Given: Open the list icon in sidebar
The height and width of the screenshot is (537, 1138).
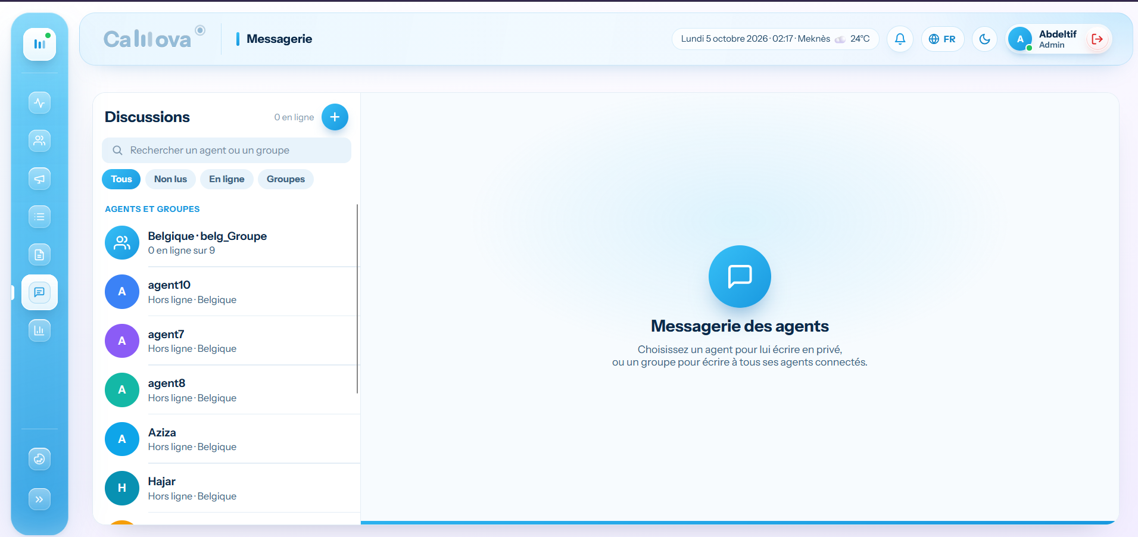Looking at the screenshot, I should [x=39, y=217].
